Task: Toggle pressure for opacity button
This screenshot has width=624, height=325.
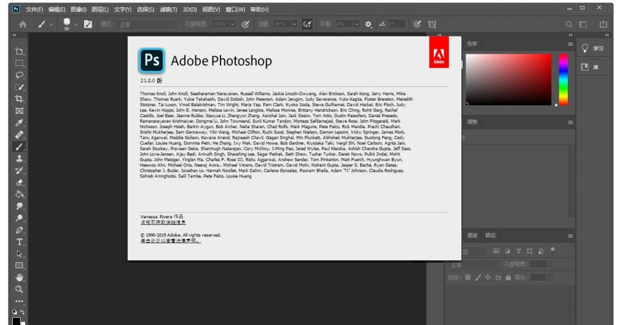Action: point(246,24)
